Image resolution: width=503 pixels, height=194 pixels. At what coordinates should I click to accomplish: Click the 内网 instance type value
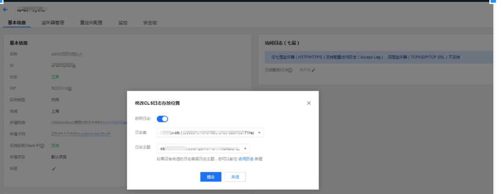tap(55, 100)
